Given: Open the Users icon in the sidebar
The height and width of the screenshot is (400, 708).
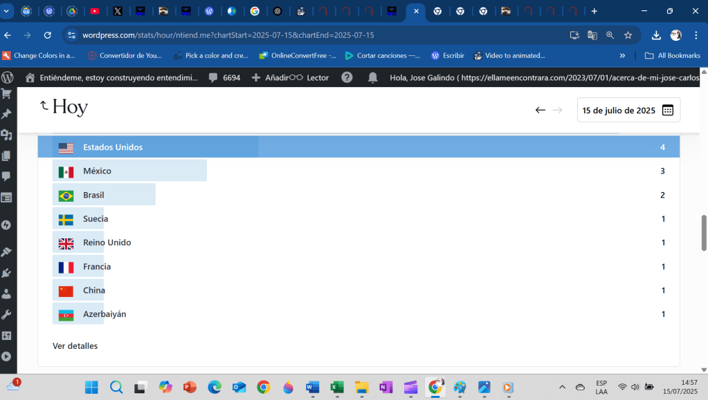Looking at the screenshot, I should click(7, 294).
